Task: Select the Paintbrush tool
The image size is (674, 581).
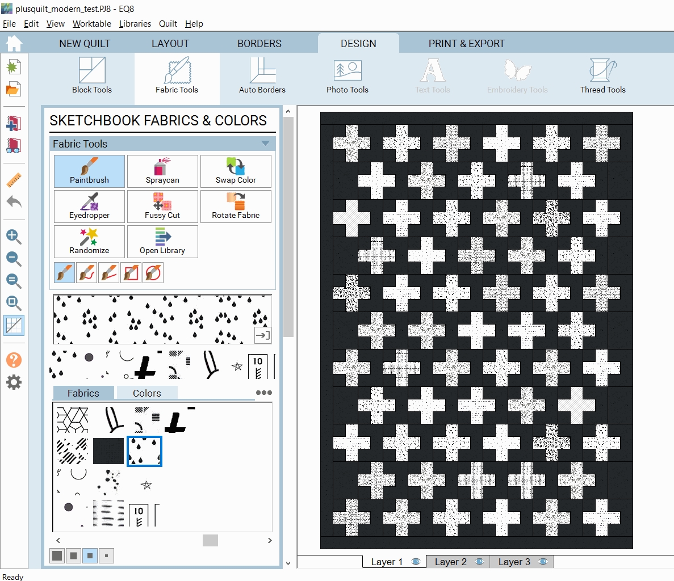Action: 89,171
